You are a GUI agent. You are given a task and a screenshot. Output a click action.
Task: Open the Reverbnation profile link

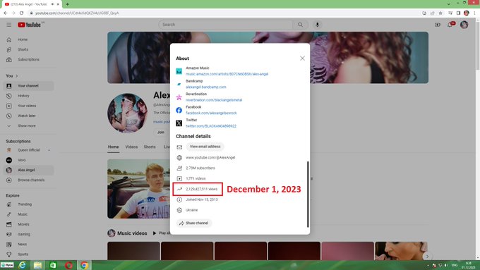214,100
